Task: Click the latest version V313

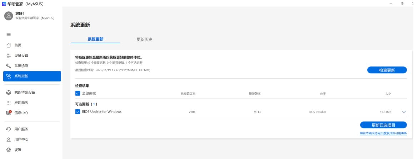Action: coord(257,112)
